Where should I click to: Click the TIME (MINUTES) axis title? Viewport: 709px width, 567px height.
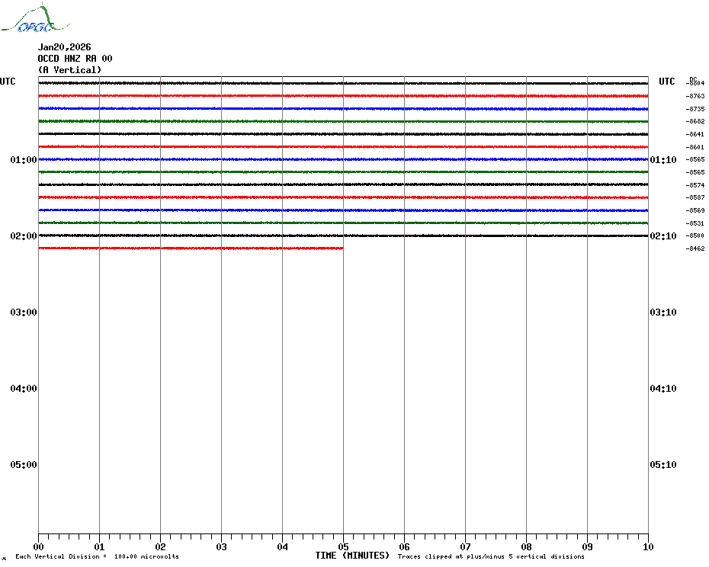pyautogui.click(x=352, y=556)
